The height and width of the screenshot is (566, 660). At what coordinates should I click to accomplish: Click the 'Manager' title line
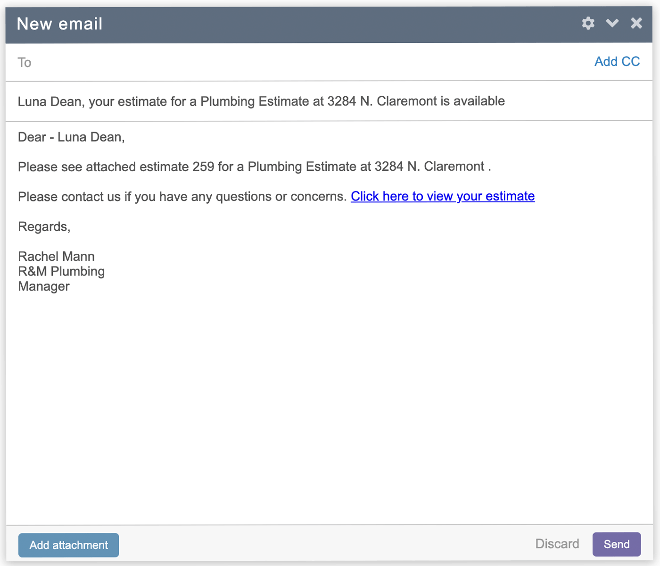click(43, 286)
